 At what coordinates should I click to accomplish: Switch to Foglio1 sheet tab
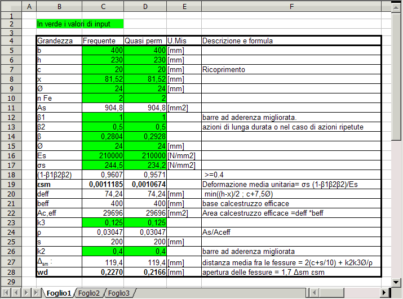59,293
